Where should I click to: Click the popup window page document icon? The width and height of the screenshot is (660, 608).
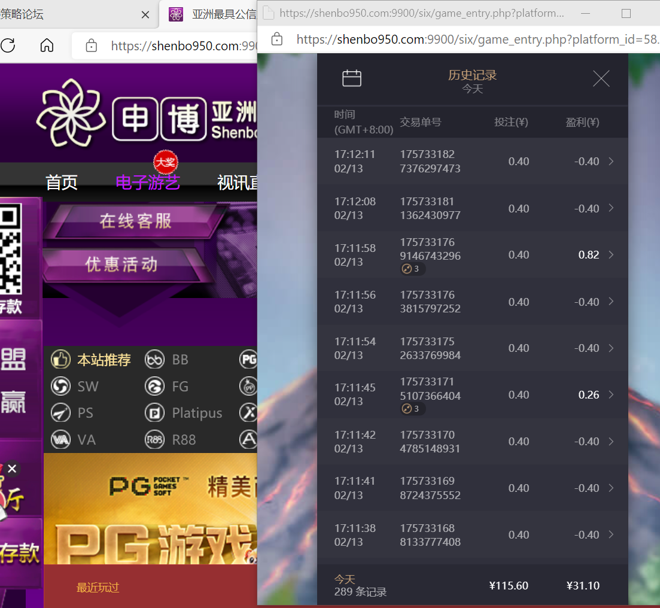point(268,13)
